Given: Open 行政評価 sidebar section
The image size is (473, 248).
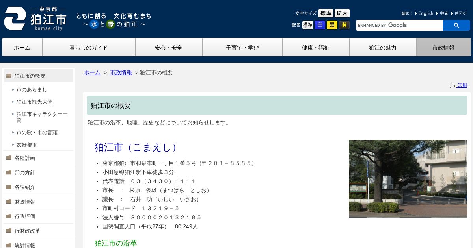Looking at the screenshot, I should [38, 216].
